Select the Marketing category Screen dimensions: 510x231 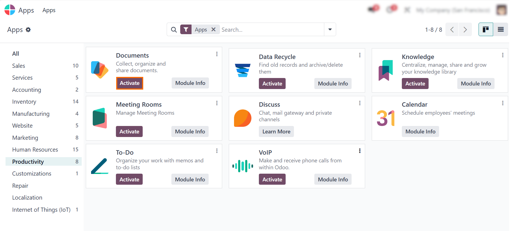pyautogui.click(x=44, y=138)
